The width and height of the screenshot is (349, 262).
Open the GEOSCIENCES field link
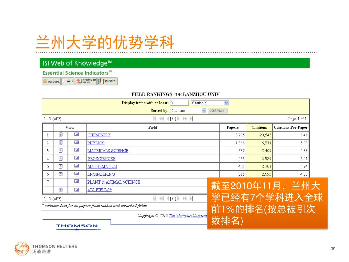tap(101, 158)
